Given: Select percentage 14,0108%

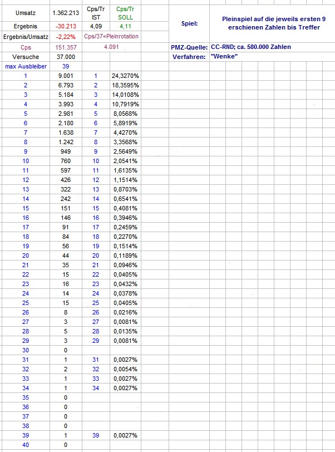Looking at the screenshot, I should [x=125, y=95].
